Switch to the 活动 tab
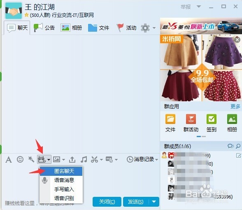Viewport: 242px width, 210px height. (x=126, y=28)
